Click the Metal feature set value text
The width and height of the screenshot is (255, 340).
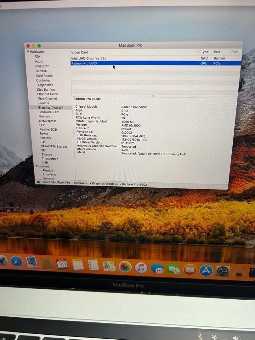coord(153,154)
